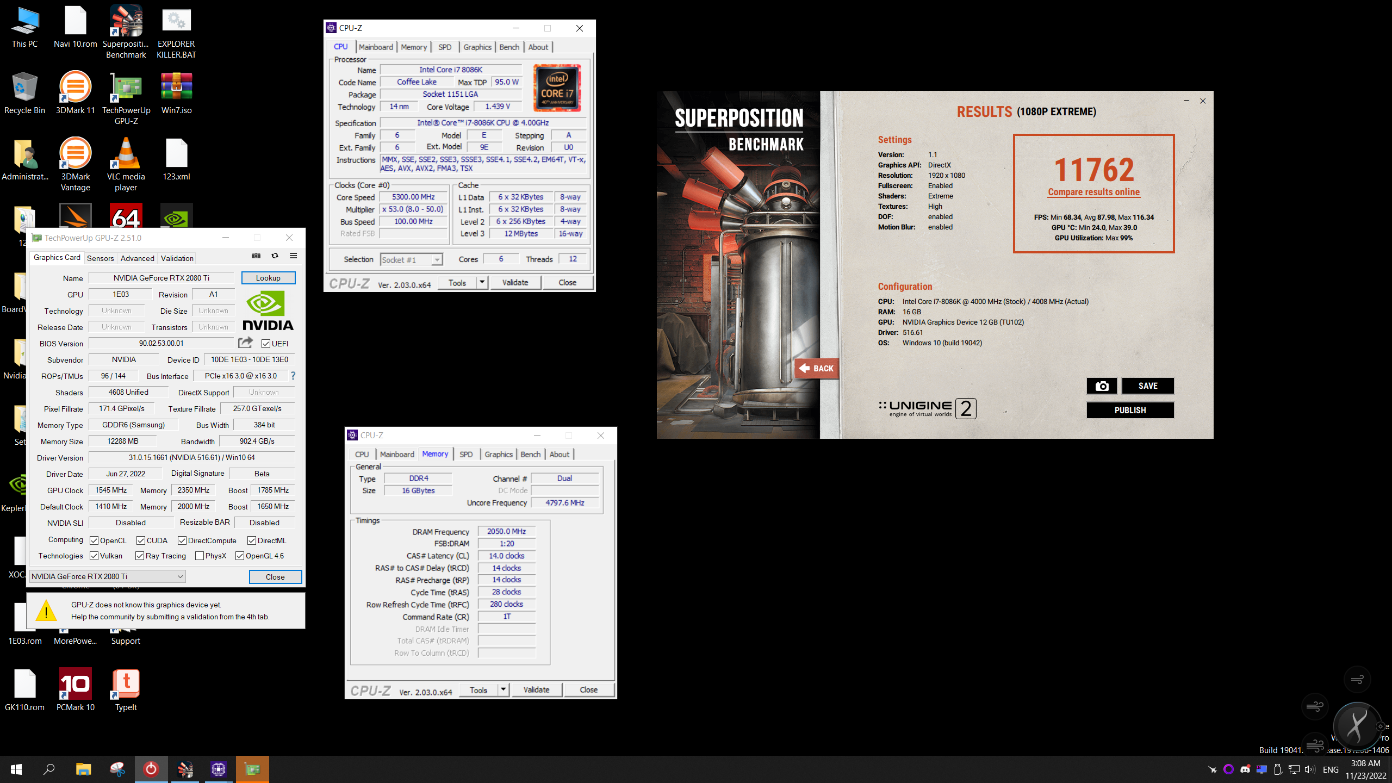Expand Tools dropdown arrow in Memory window

(503, 689)
